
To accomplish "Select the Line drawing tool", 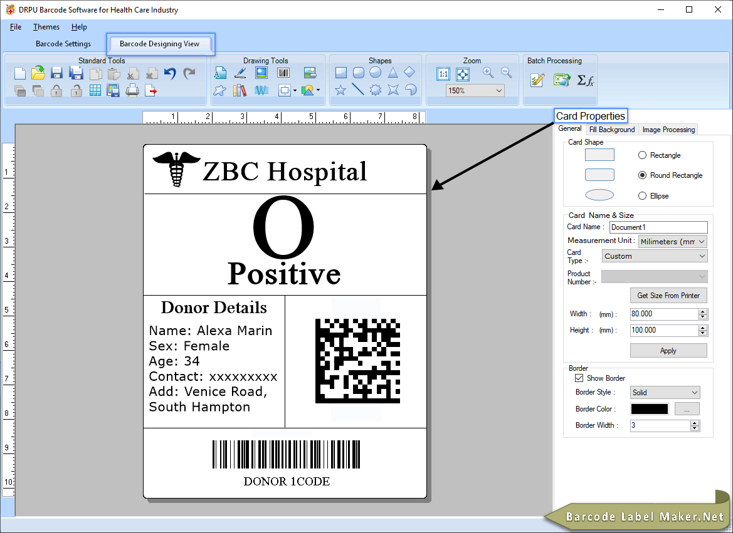I will (357, 89).
